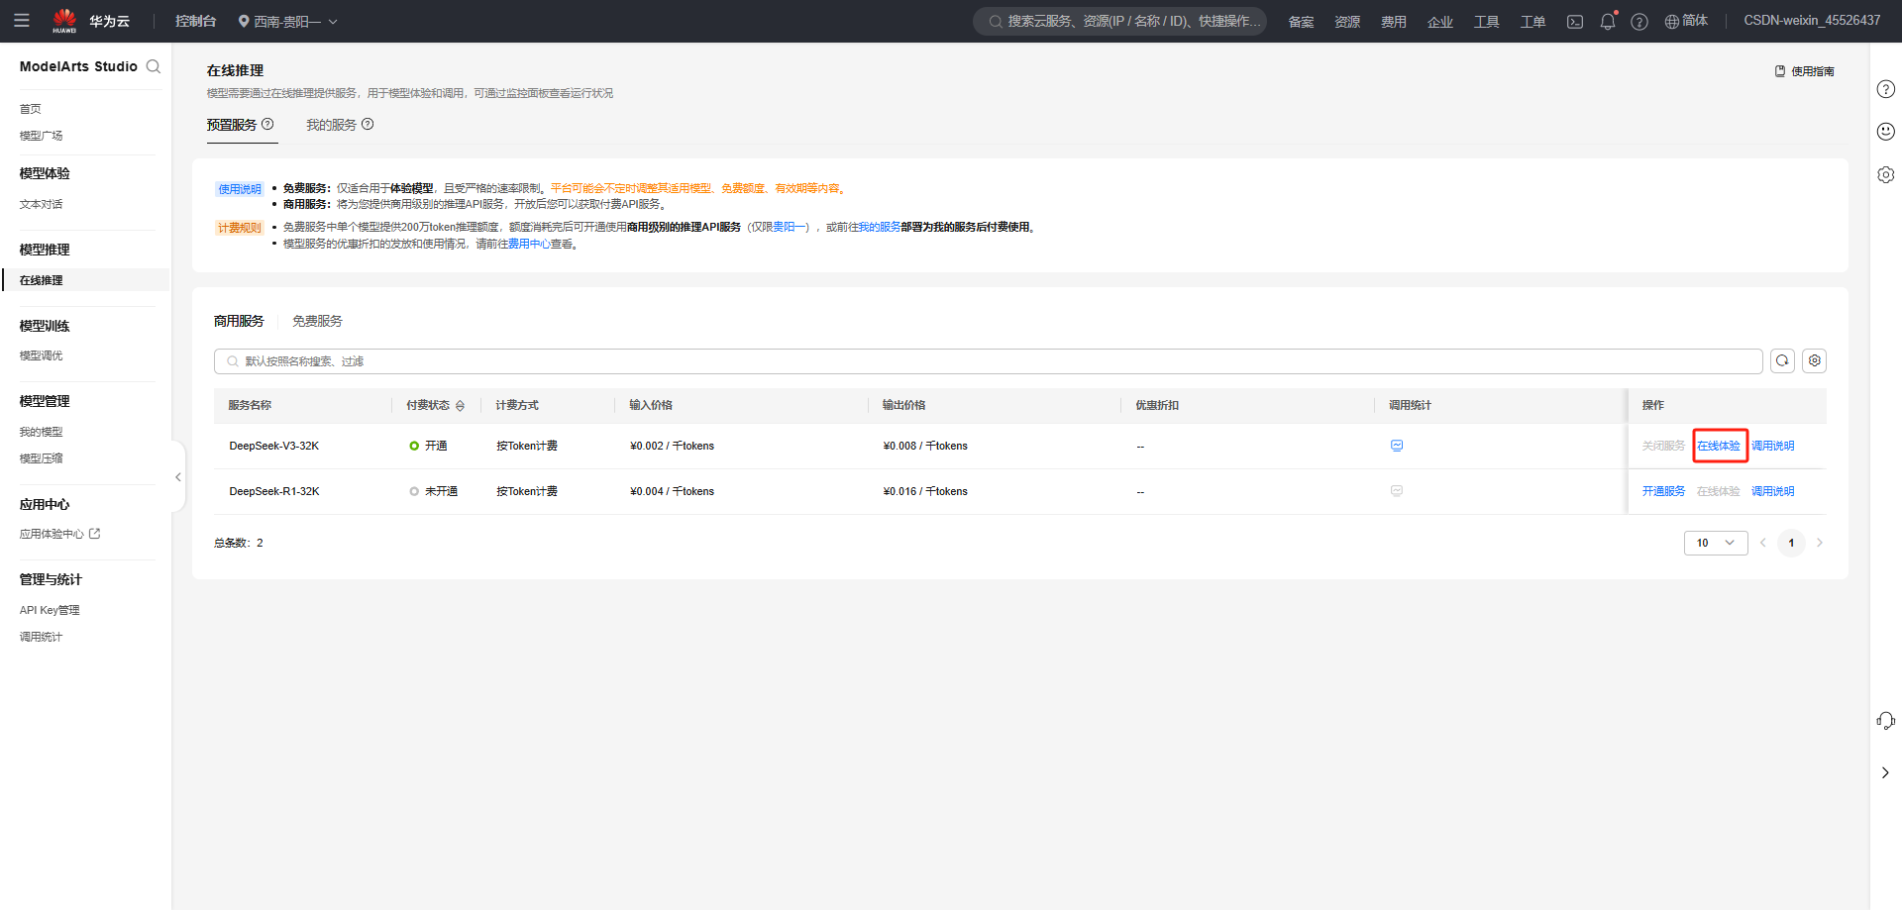Screen dimensions: 1902x910
Task: Open feedback smiley face icon
Action: tap(1886, 131)
